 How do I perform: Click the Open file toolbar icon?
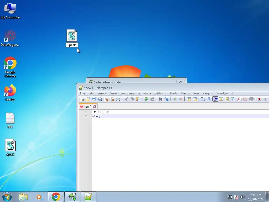point(88,99)
